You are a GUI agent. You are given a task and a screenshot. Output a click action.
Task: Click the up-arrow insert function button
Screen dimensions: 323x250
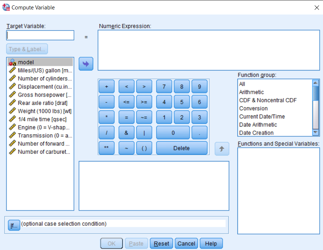coord(221,149)
